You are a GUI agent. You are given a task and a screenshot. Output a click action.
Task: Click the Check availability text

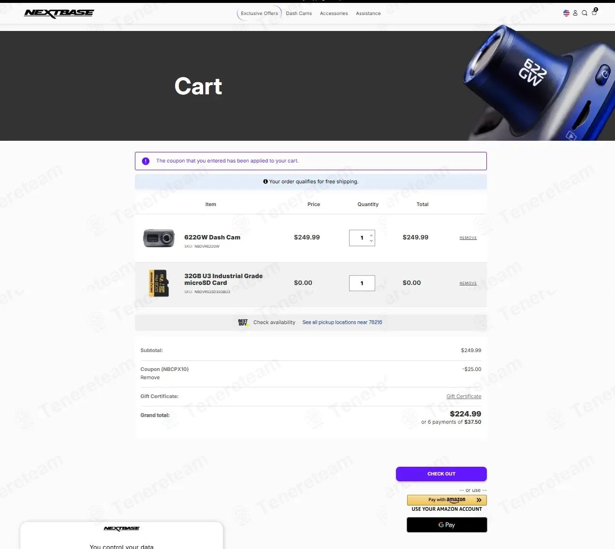click(x=274, y=322)
